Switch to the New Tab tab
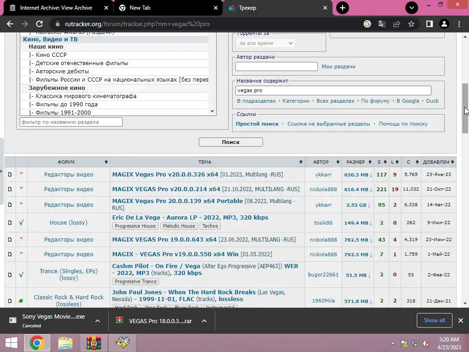 [140, 8]
